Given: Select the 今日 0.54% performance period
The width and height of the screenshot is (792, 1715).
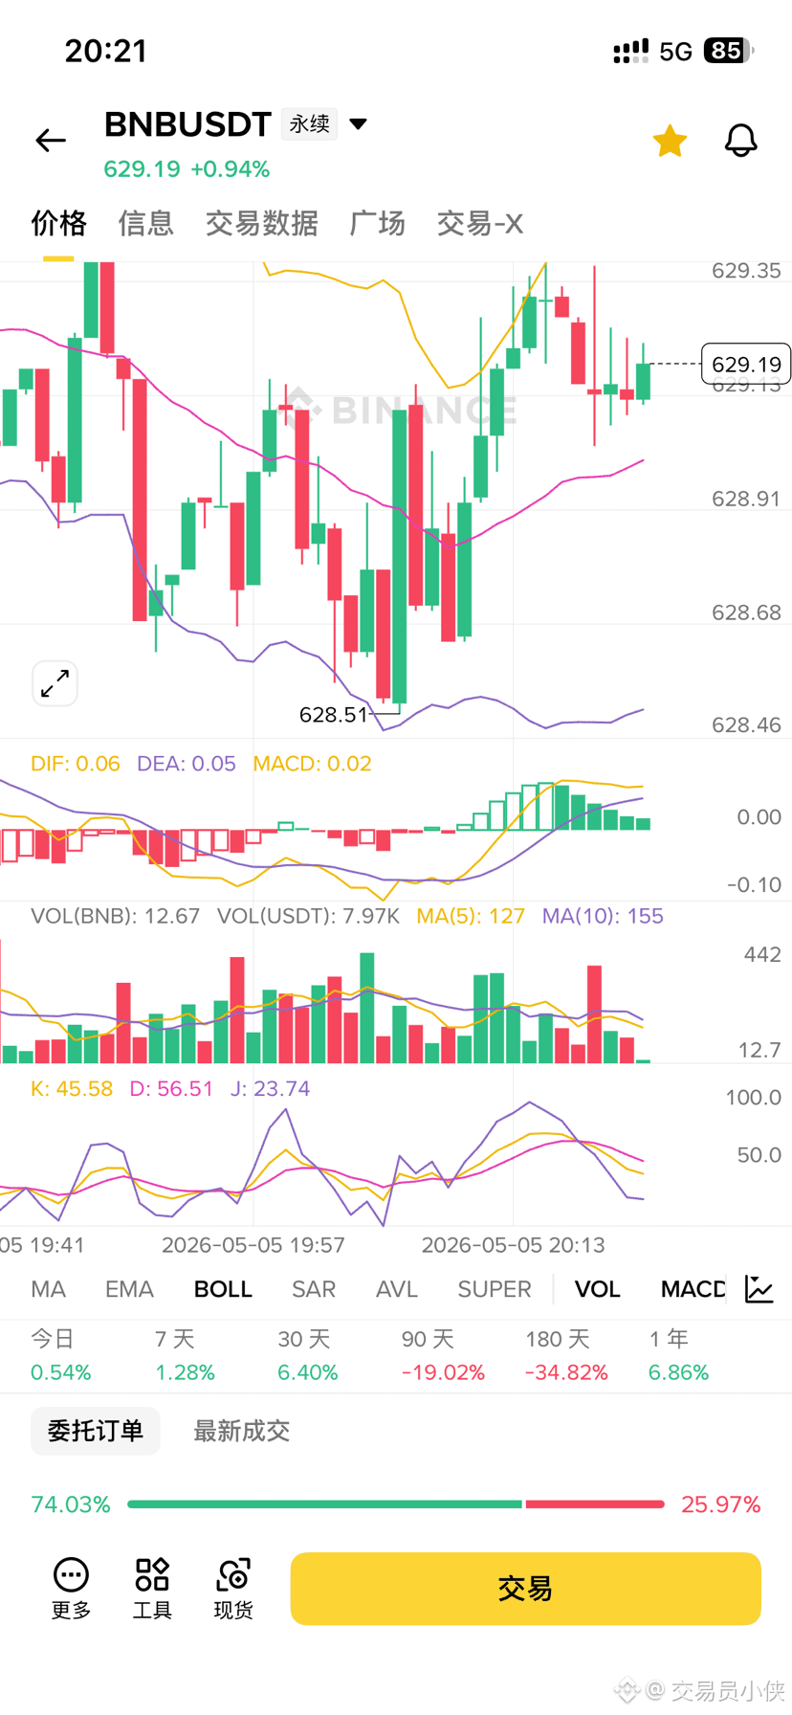Looking at the screenshot, I should pyautogui.click(x=61, y=1355).
